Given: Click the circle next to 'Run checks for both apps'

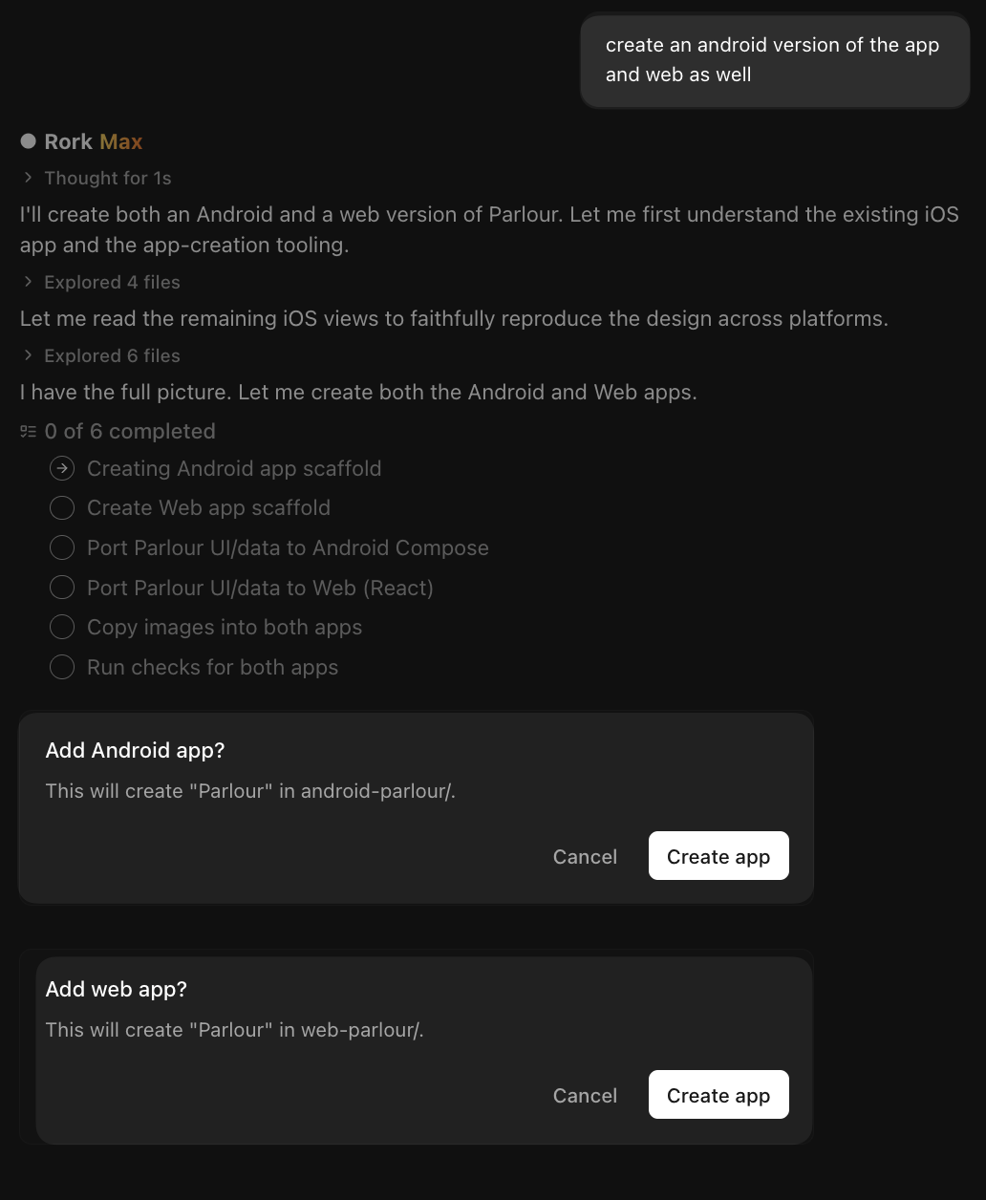Looking at the screenshot, I should coord(62,667).
